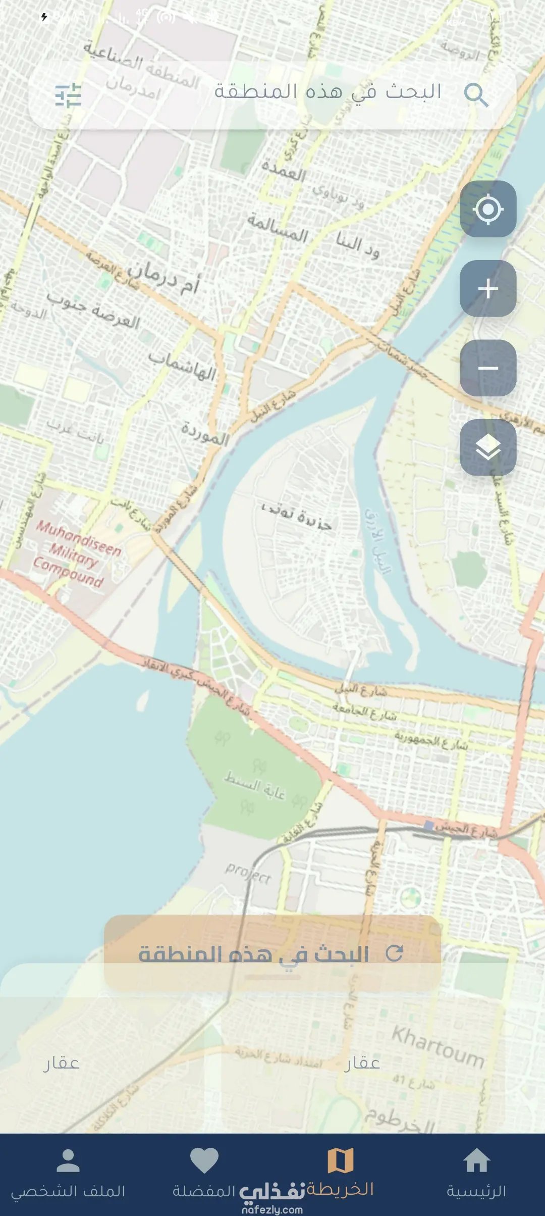Zoom out with the minus button
Screen dimensions: 545x1216
(x=488, y=368)
